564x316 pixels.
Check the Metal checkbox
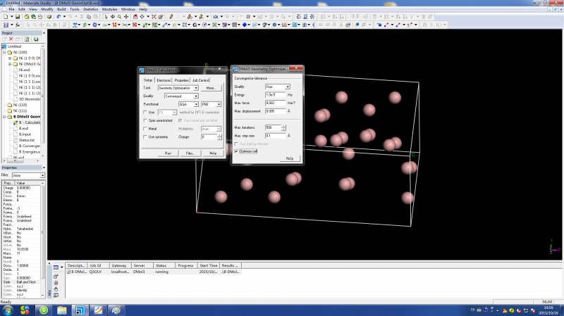[x=145, y=129]
